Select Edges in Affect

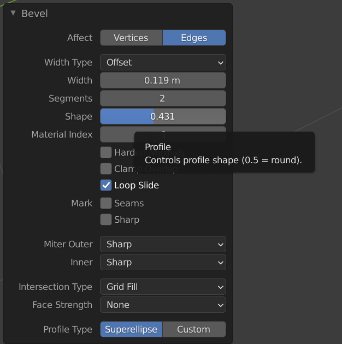[x=194, y=38]
